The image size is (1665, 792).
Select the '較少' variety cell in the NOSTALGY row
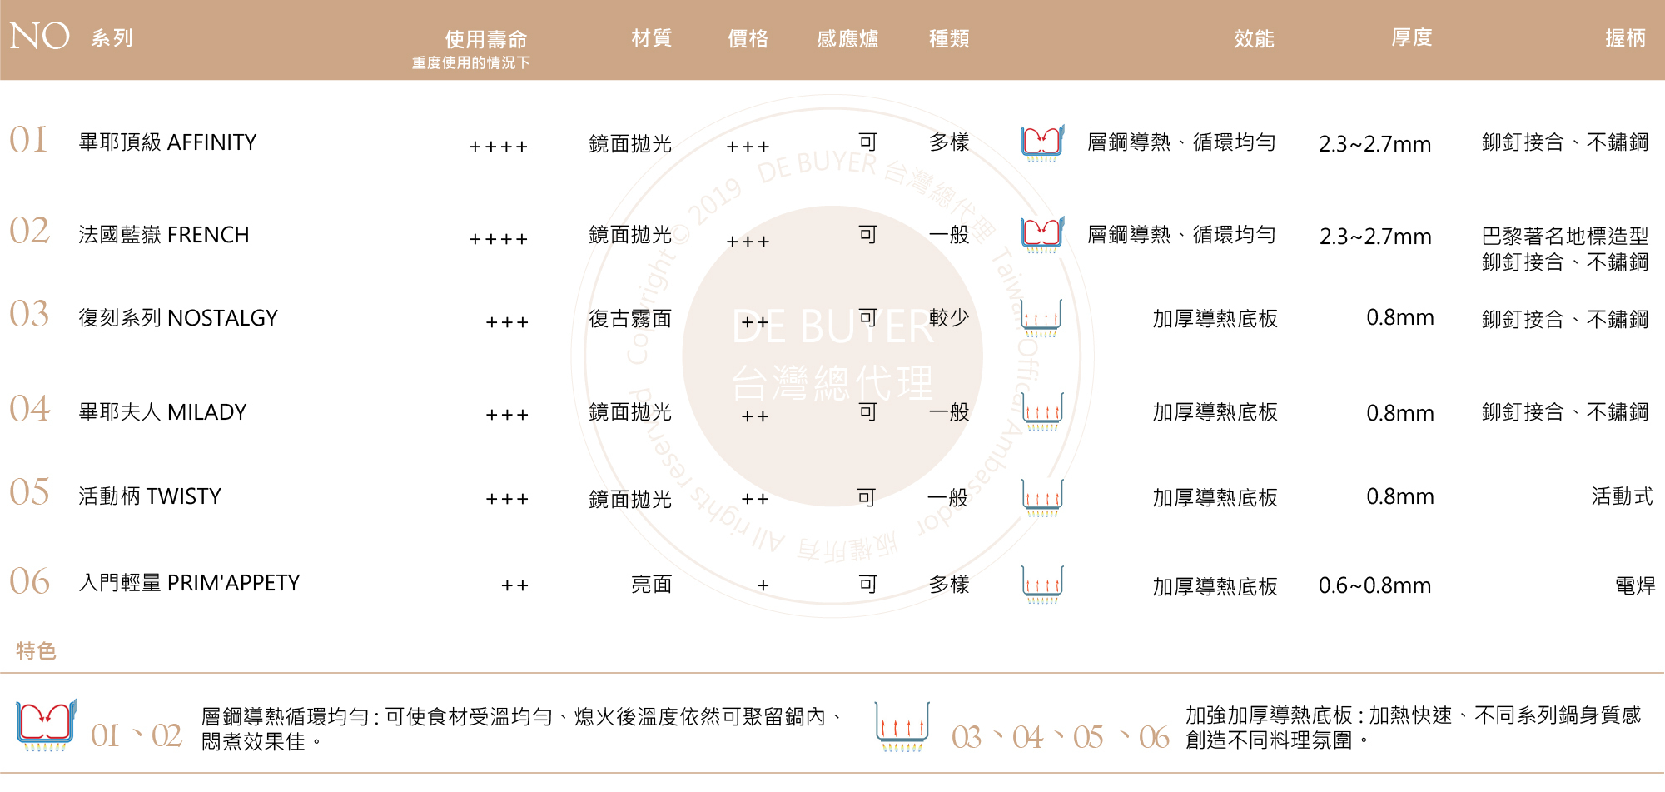point(949,317)
